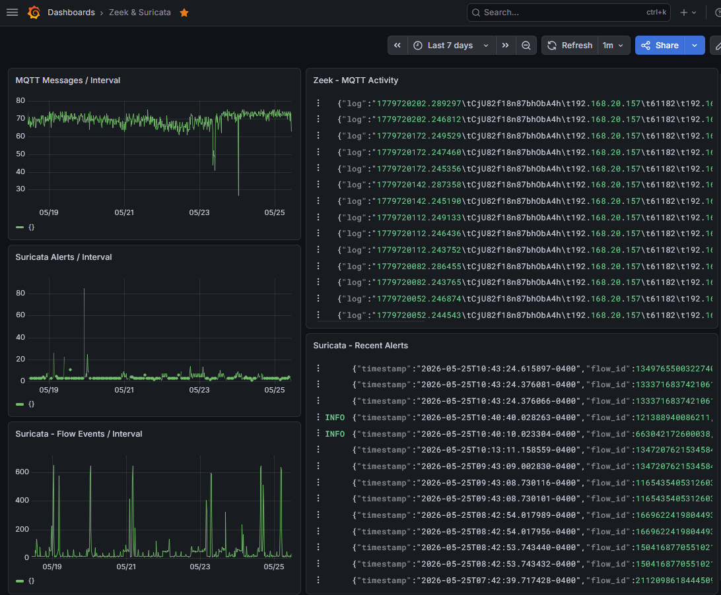The image size is (721, 595).
Task: Open row menu for alert 09:43:09.002830
Action: [x=318, y=466]
